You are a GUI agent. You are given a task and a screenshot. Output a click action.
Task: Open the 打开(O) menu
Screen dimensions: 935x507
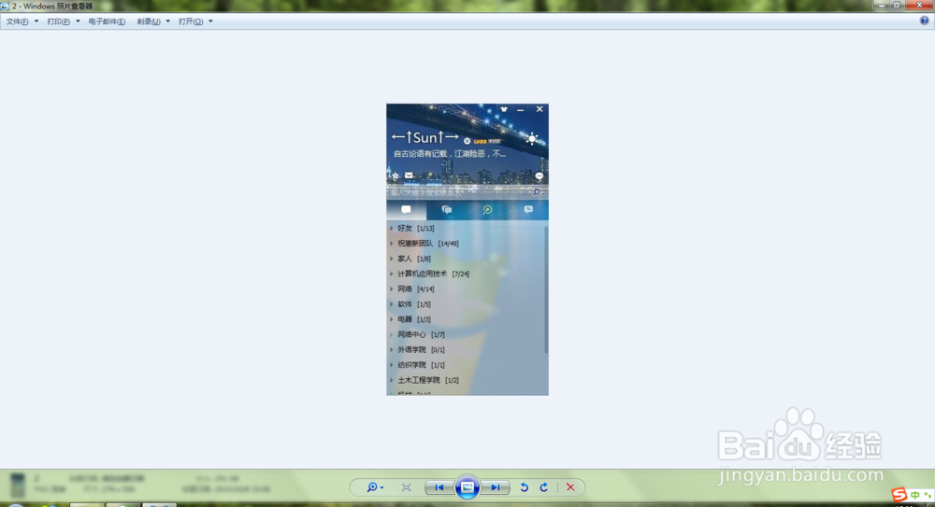tap(195, 21)
